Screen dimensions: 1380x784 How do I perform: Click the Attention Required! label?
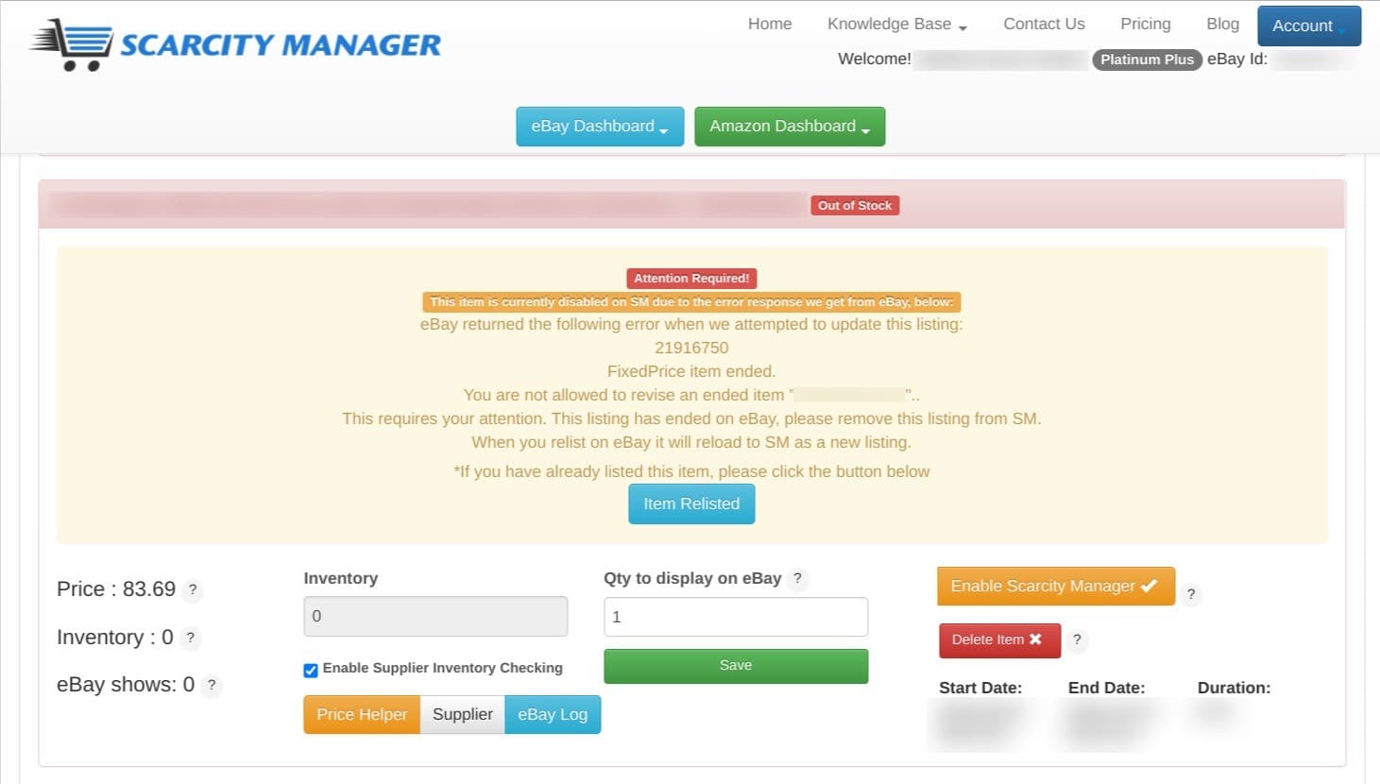pyautogui.click(x=691, y=279)
